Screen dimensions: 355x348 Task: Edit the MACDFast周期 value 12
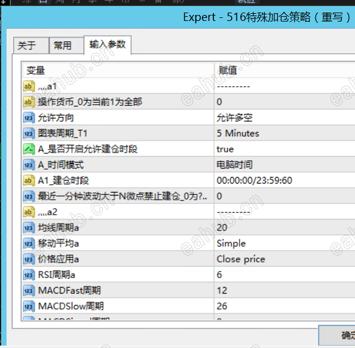point(284,291)
